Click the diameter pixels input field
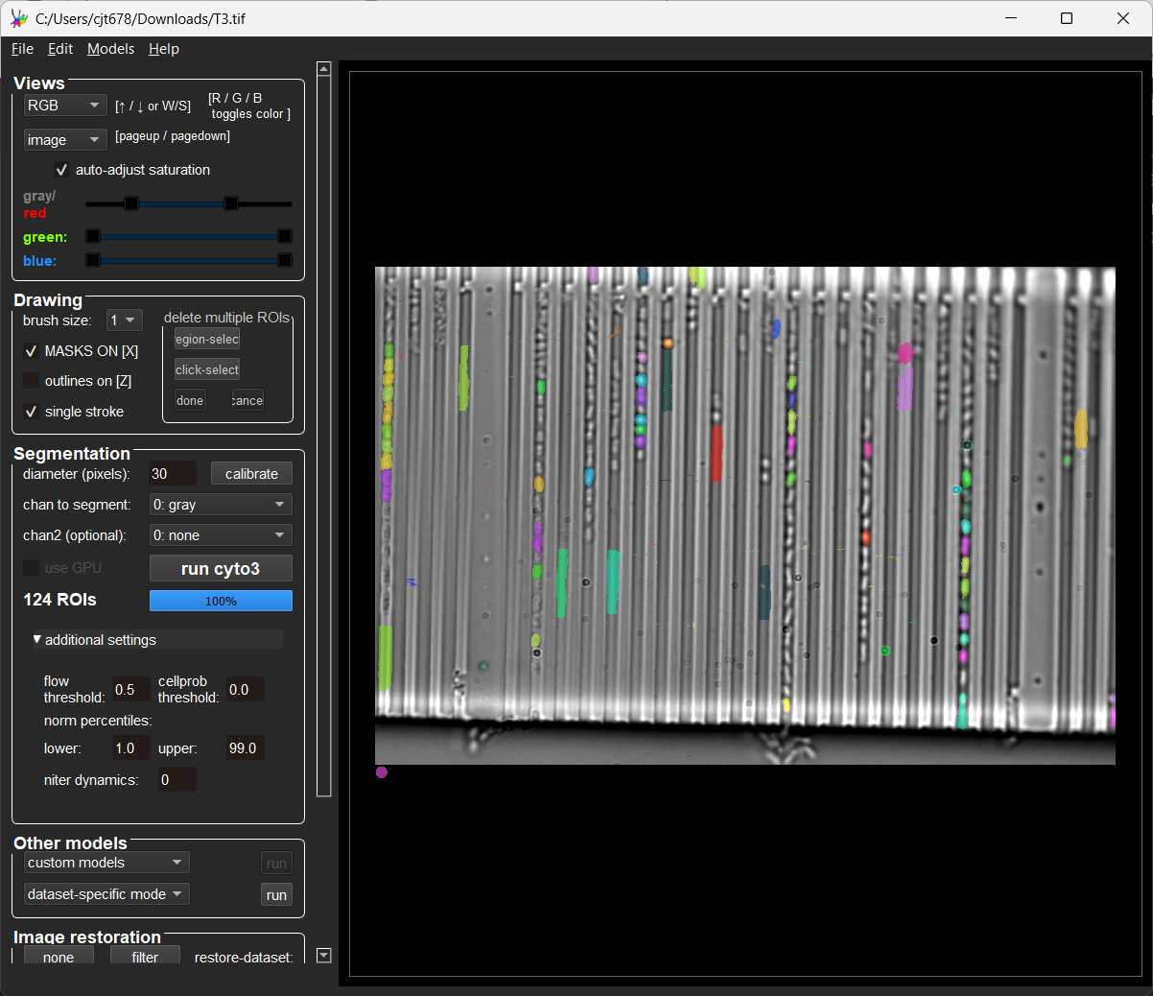 pyautogui.click(x=171, y=473)
